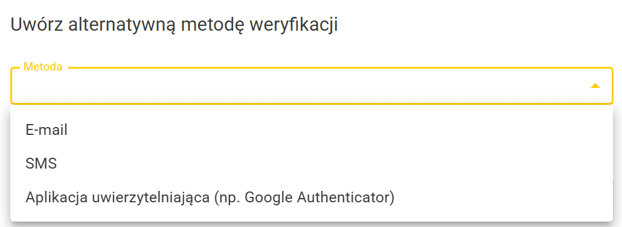Click the heading Uwórz alternatywną metodę weryfikacji
Image resolution: width=622 pixels, height=227 pixels.
[x=174, y=25]
